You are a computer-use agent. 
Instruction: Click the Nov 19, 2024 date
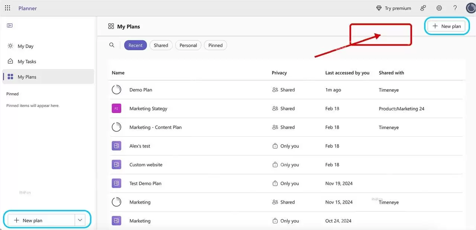339,184
